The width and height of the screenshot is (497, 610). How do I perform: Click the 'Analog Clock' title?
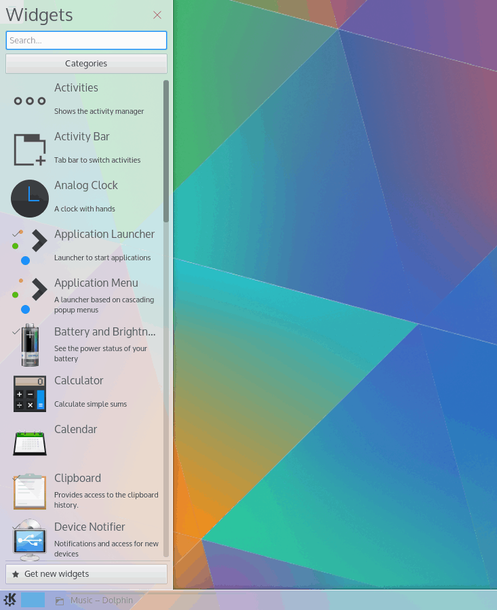pos(86,185)
